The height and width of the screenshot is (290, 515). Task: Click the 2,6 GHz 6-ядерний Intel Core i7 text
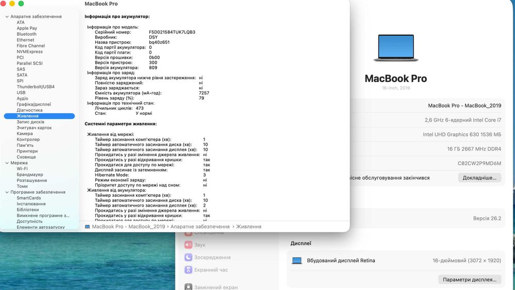[463, 120]
